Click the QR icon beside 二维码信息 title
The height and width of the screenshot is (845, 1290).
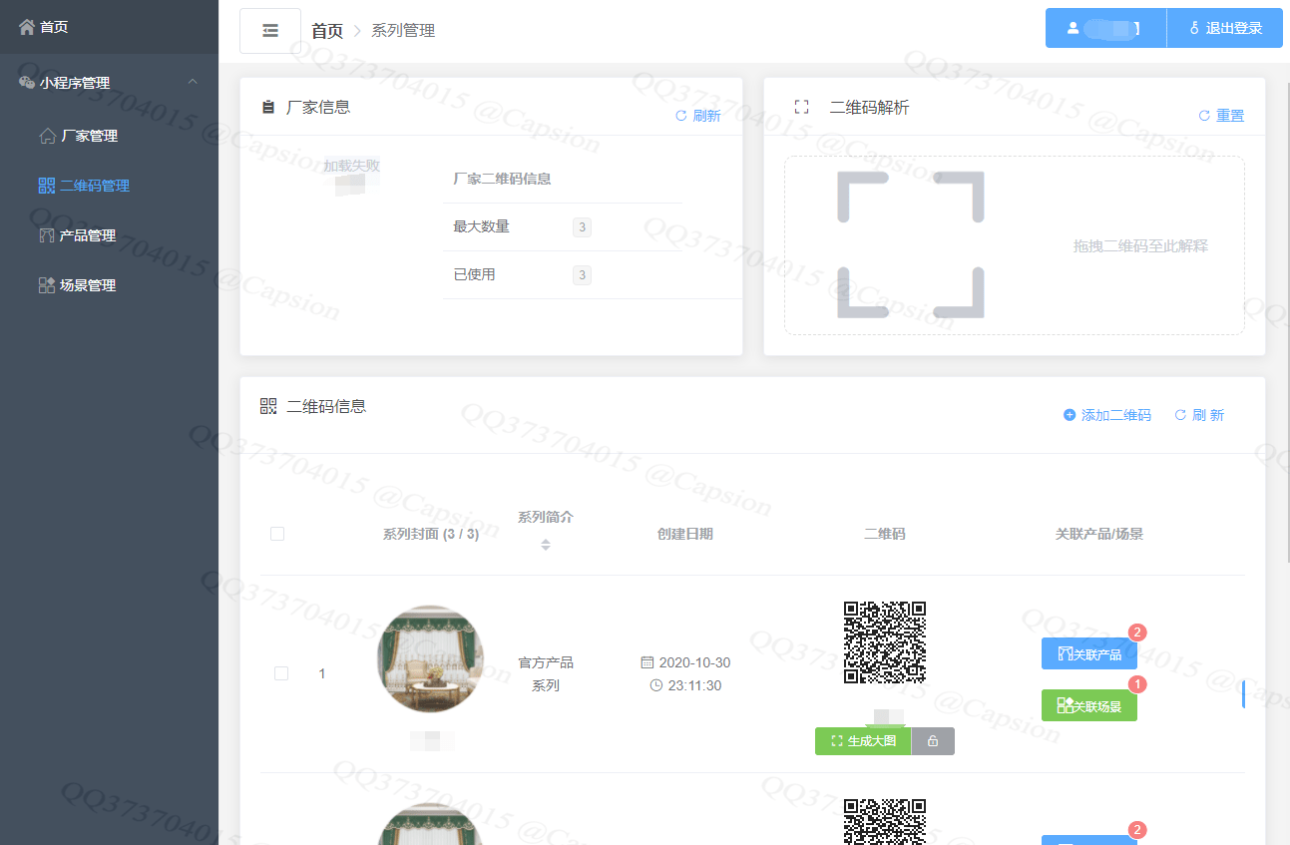point(267,406)
